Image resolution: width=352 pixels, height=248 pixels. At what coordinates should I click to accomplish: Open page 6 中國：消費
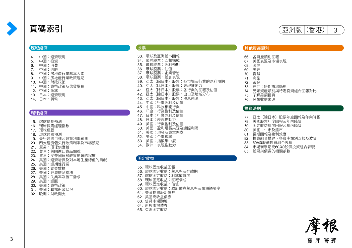pyautogui.click(x=44, y=65)
